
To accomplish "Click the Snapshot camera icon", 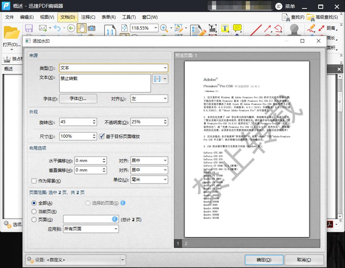I will [x=92, y=28].
